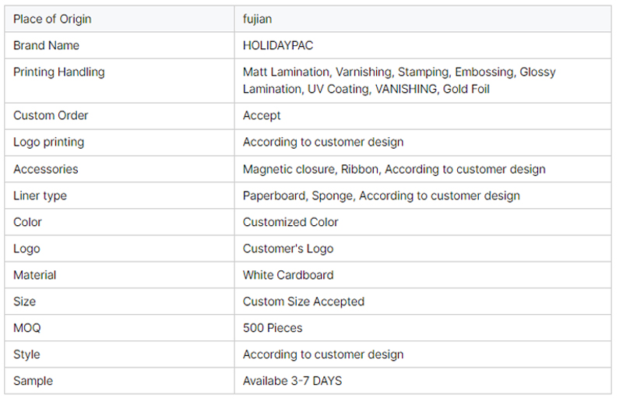Click the 'Custom Order' label
The image size is (623, 402).
click(51, 115)
